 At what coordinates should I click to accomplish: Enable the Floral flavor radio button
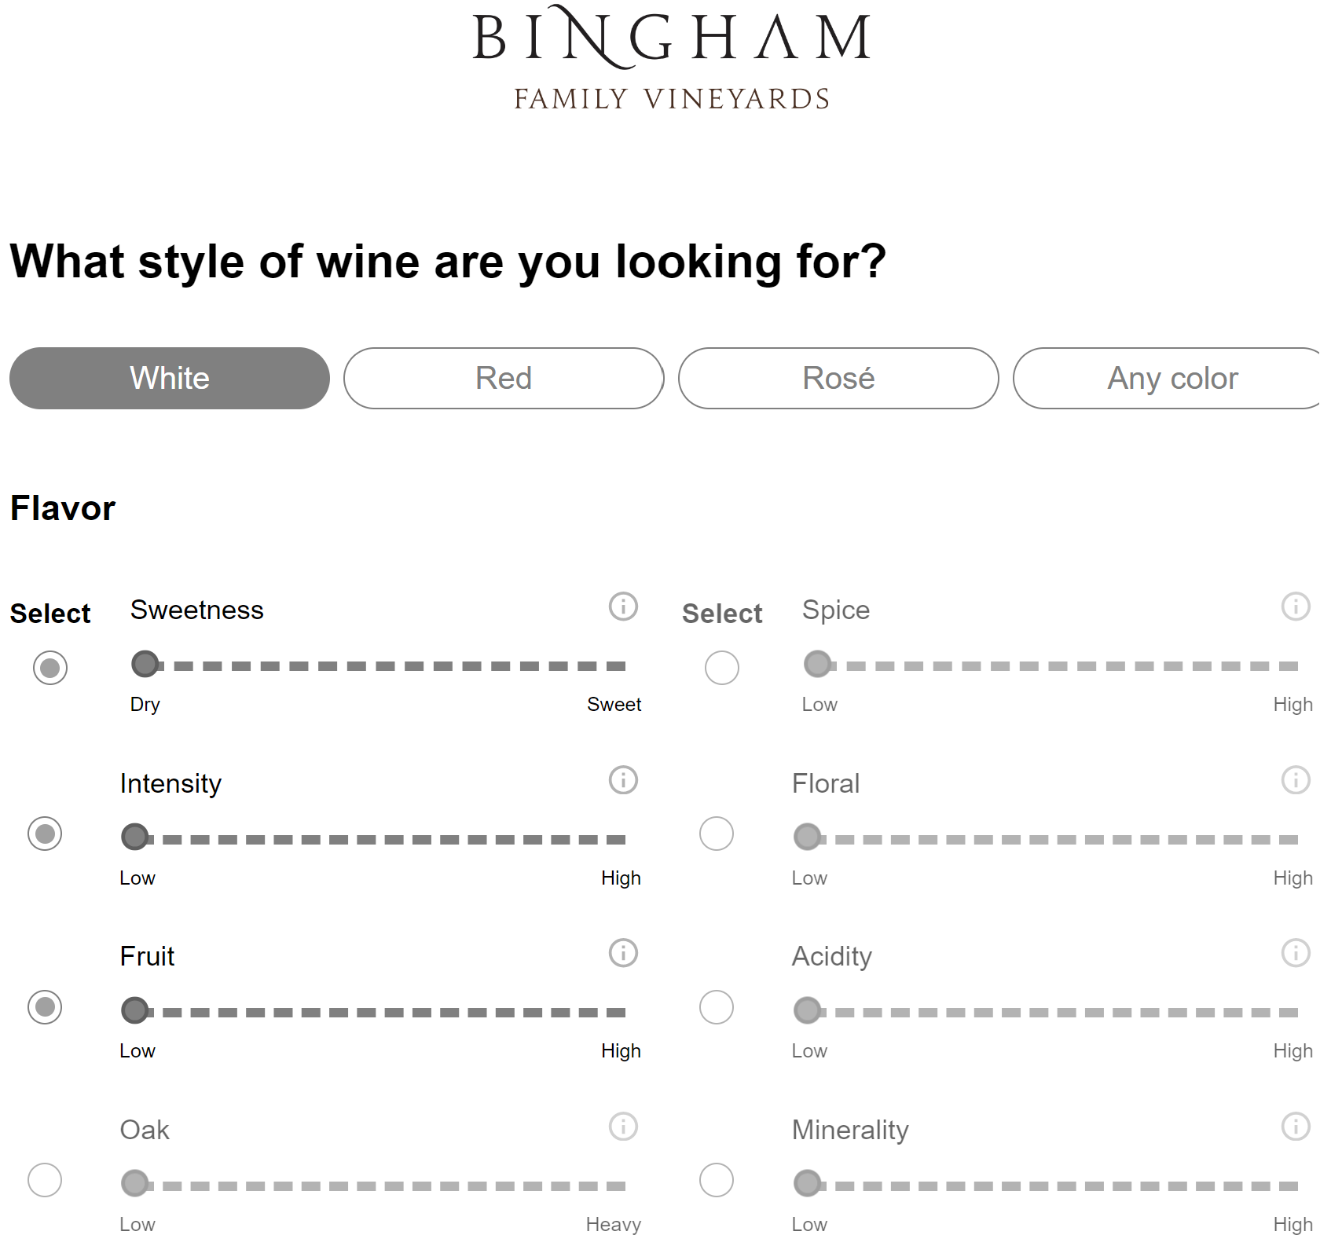(x=717, y=834)
